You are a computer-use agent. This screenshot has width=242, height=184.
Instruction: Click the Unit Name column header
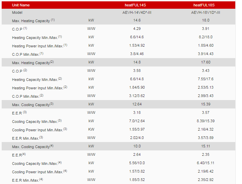pyautogui.click(x=21, y=5)
